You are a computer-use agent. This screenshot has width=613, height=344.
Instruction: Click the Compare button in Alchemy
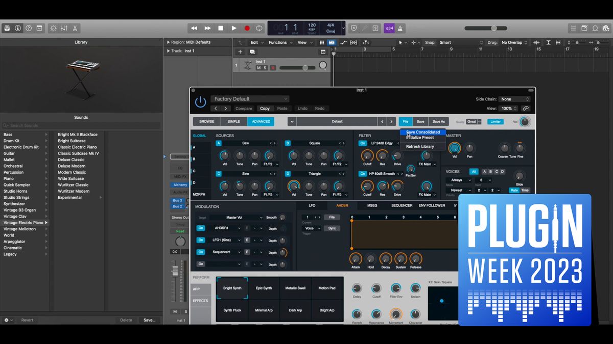click(x=244, y=109)
